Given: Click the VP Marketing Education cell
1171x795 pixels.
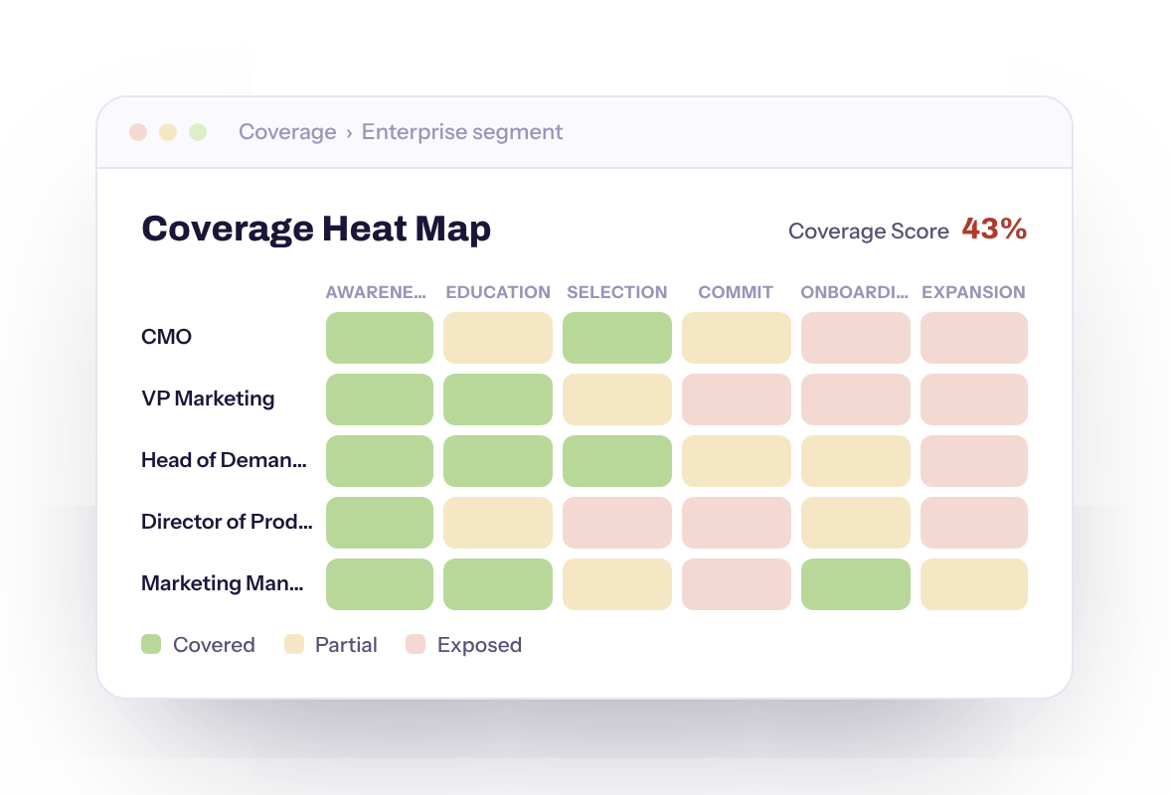Looking at the screenshot, I should (498, 399).
